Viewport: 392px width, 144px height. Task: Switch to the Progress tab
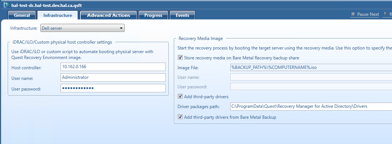click(153, 15)
